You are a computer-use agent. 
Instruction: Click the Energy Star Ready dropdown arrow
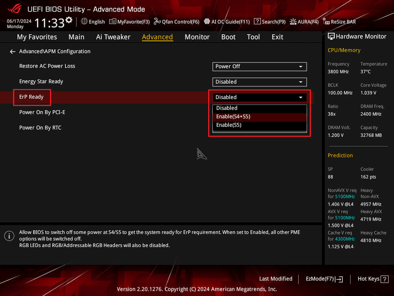[301, 82]
